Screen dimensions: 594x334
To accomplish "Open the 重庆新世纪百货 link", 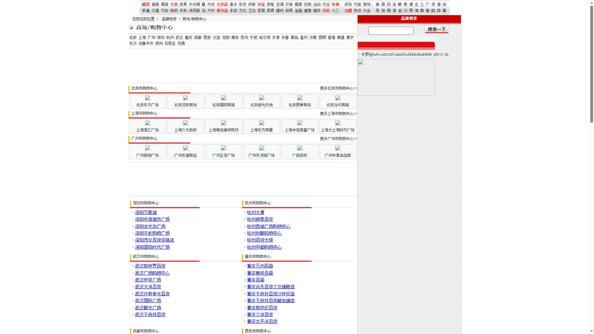I will click(x=262, y=308).
